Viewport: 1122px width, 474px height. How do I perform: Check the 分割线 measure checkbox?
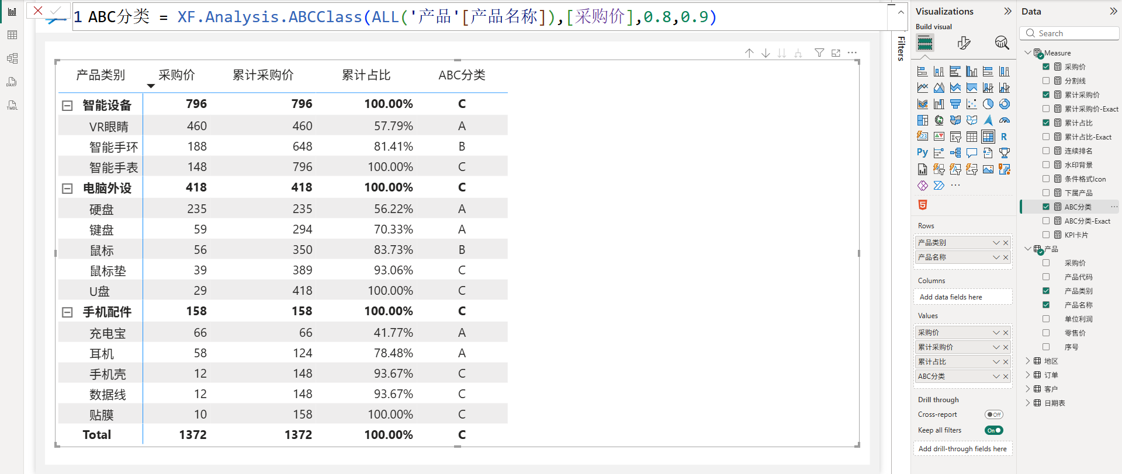click(x=1046, y=81)
